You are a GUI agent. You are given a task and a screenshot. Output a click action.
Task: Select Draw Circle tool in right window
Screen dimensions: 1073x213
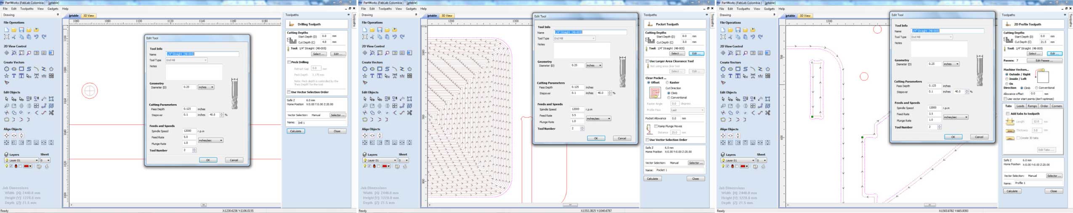(723, 69)
